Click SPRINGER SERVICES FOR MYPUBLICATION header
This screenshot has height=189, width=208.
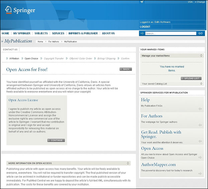click(x=164, y=93)
